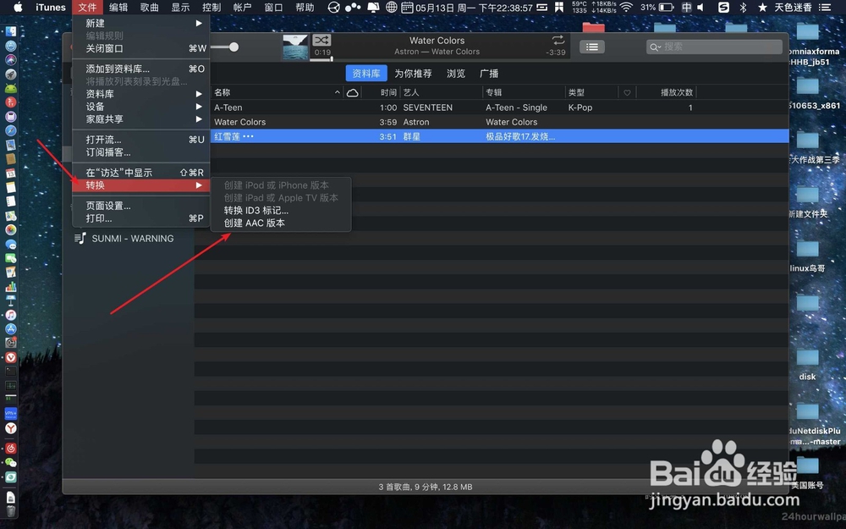Viewport: 846px width, 529px height.
Task: Open the more options dots on 红雪莲
Action: point(248,136)
